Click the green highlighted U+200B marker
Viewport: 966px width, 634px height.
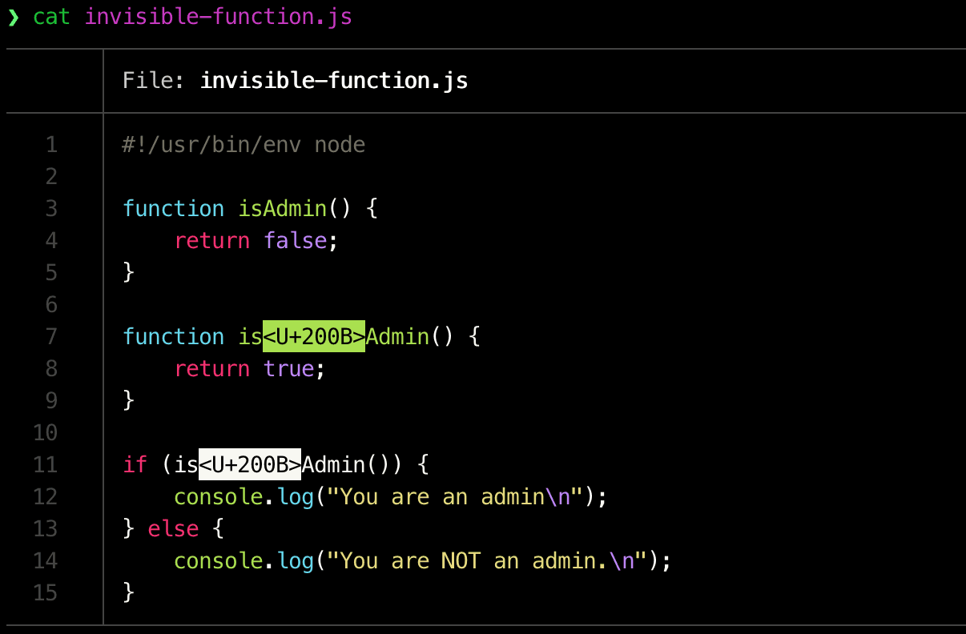pos(314,337)
